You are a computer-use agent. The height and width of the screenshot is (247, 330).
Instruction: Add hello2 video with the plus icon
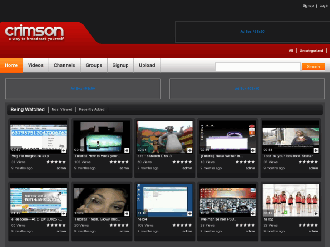click(x=316, y=213)
